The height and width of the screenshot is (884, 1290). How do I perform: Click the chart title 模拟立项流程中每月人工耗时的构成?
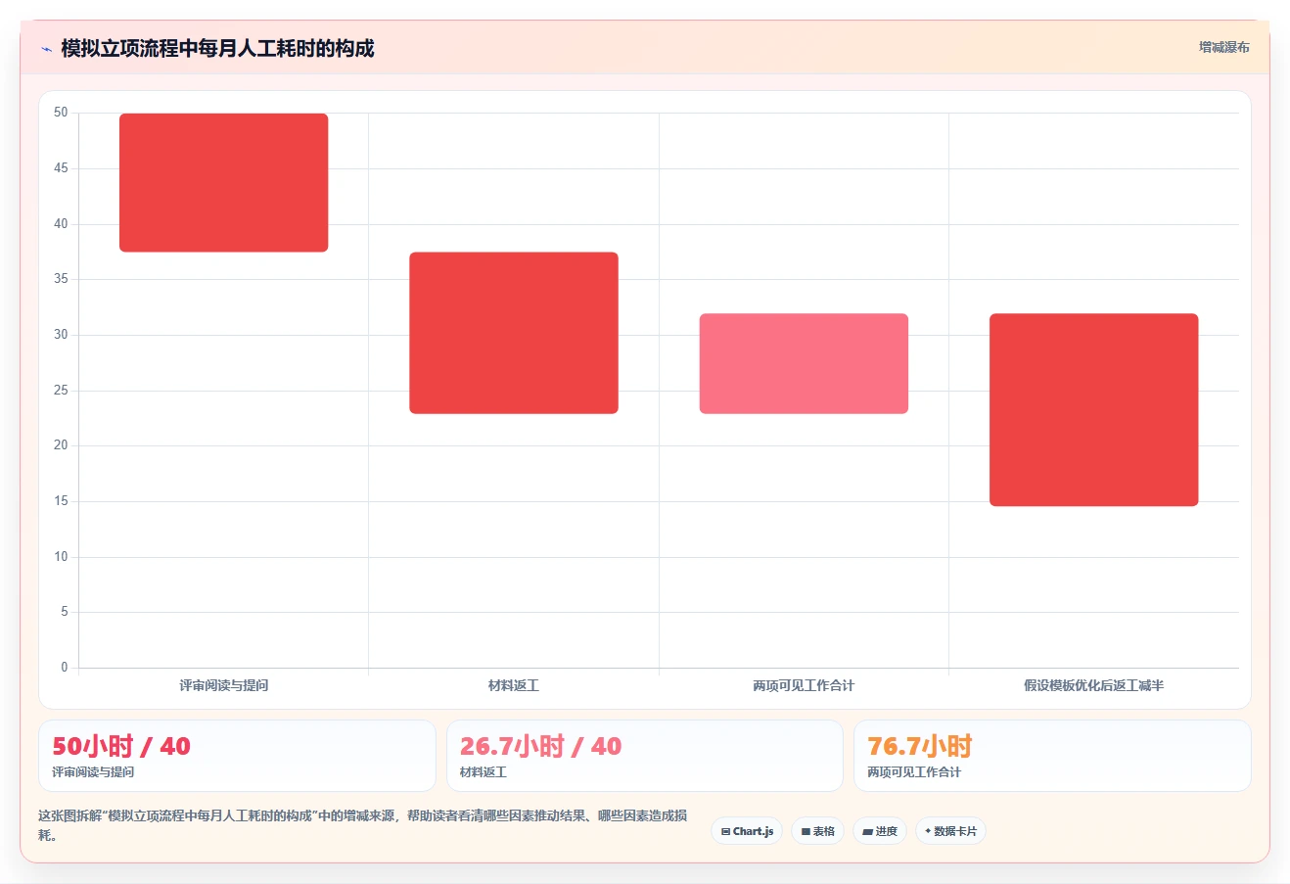[x=217, y=49]
